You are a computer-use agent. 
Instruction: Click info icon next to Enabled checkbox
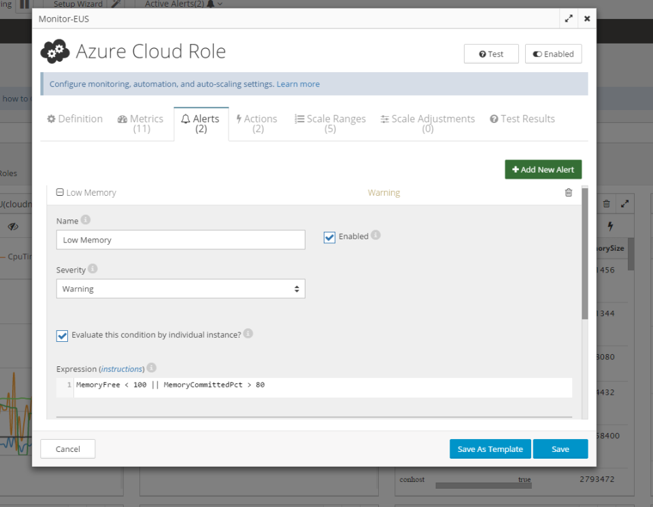(x=375, y=235)
